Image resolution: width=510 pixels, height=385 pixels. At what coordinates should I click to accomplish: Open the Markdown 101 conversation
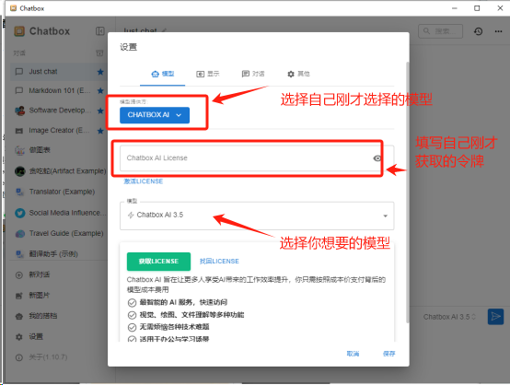point(59,90)
